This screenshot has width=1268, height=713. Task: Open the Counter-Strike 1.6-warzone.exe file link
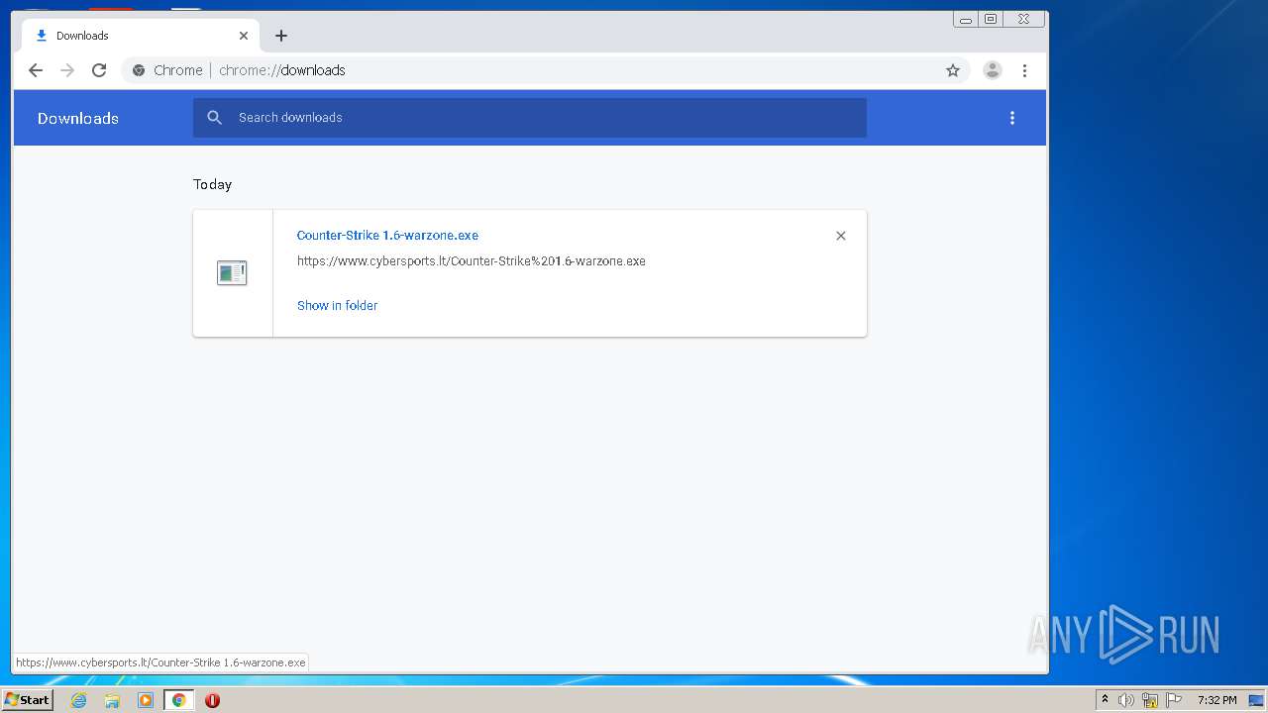[x=387, y=236]
